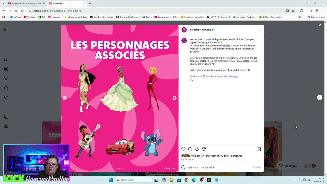Click the Instagram logo in the sidebar

tap(6, 29)
